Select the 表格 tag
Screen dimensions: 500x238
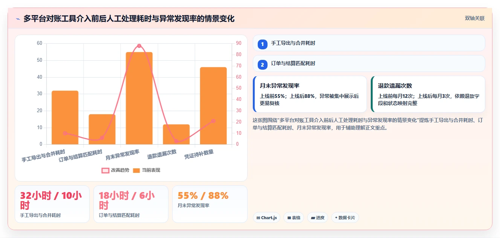294,218
